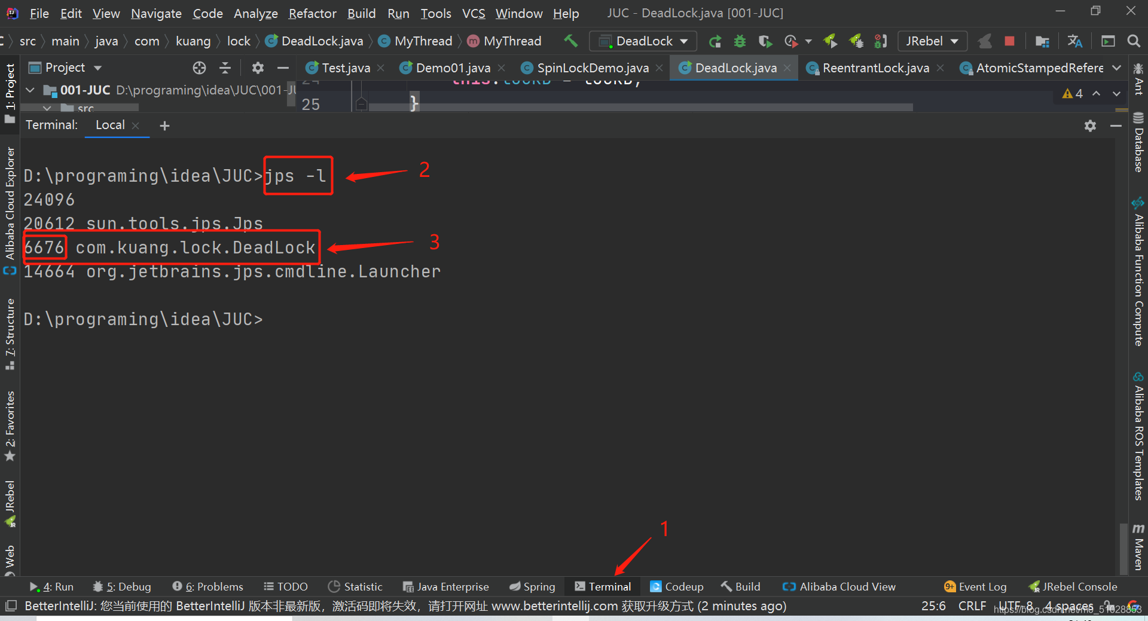Toggle the Web tool window stripe
The height and width of the screenshot is (621, 1148).
point(10,559)
